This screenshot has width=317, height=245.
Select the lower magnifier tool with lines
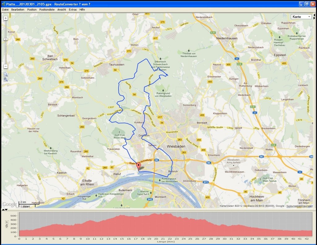pos(6,79)
